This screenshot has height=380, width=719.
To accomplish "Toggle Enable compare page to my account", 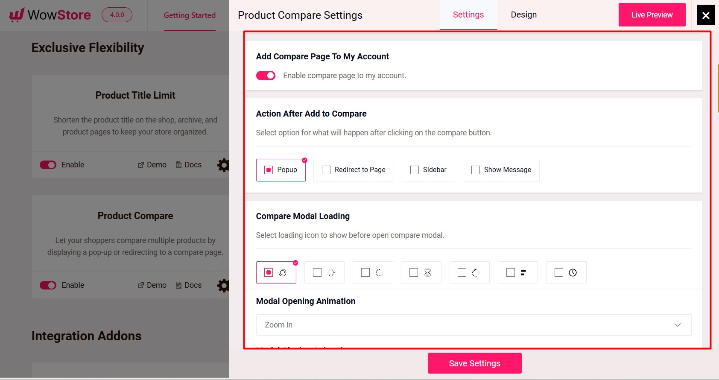I will 266,76.
